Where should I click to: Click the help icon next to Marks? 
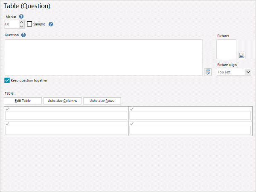point(21,16)
